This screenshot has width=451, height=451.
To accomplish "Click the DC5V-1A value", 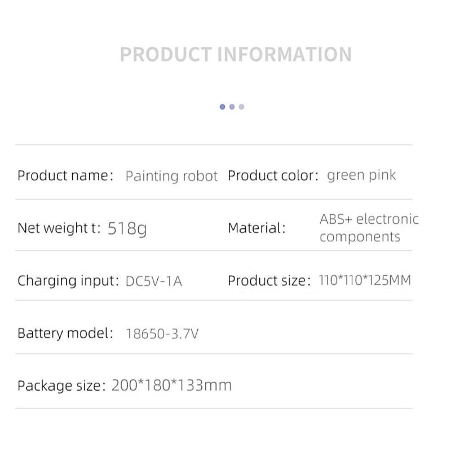I will 154,281.
